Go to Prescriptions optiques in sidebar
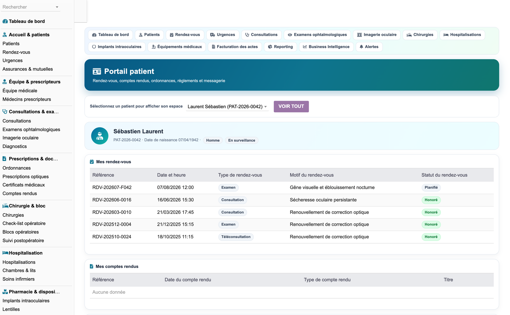510x315 pixels. pos(25,177)
